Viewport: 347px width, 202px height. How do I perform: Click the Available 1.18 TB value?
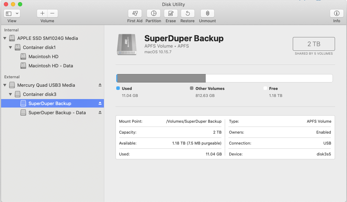(x=197, y=143)
